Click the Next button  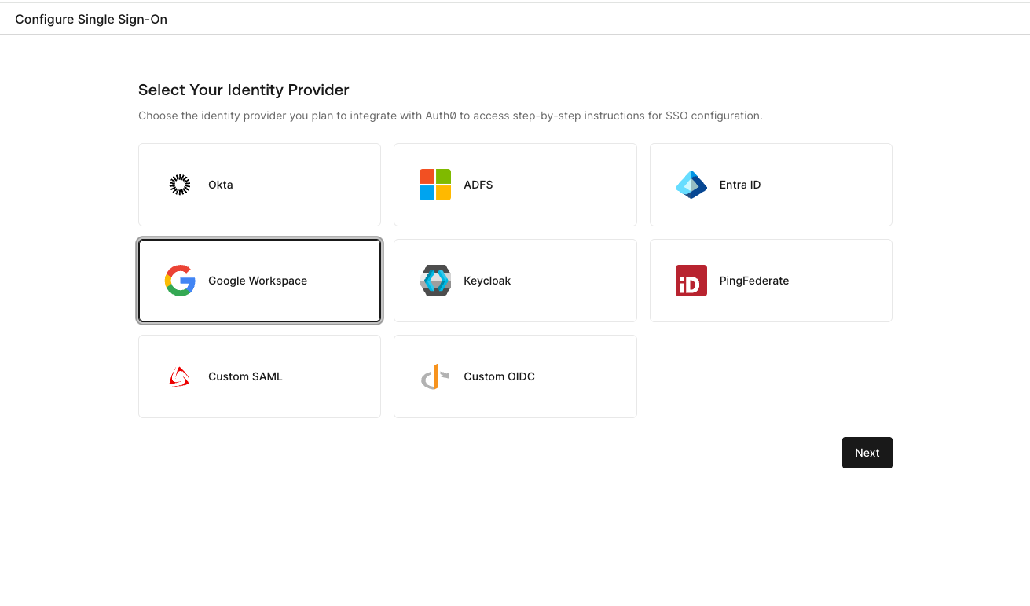tap(867, 453)
